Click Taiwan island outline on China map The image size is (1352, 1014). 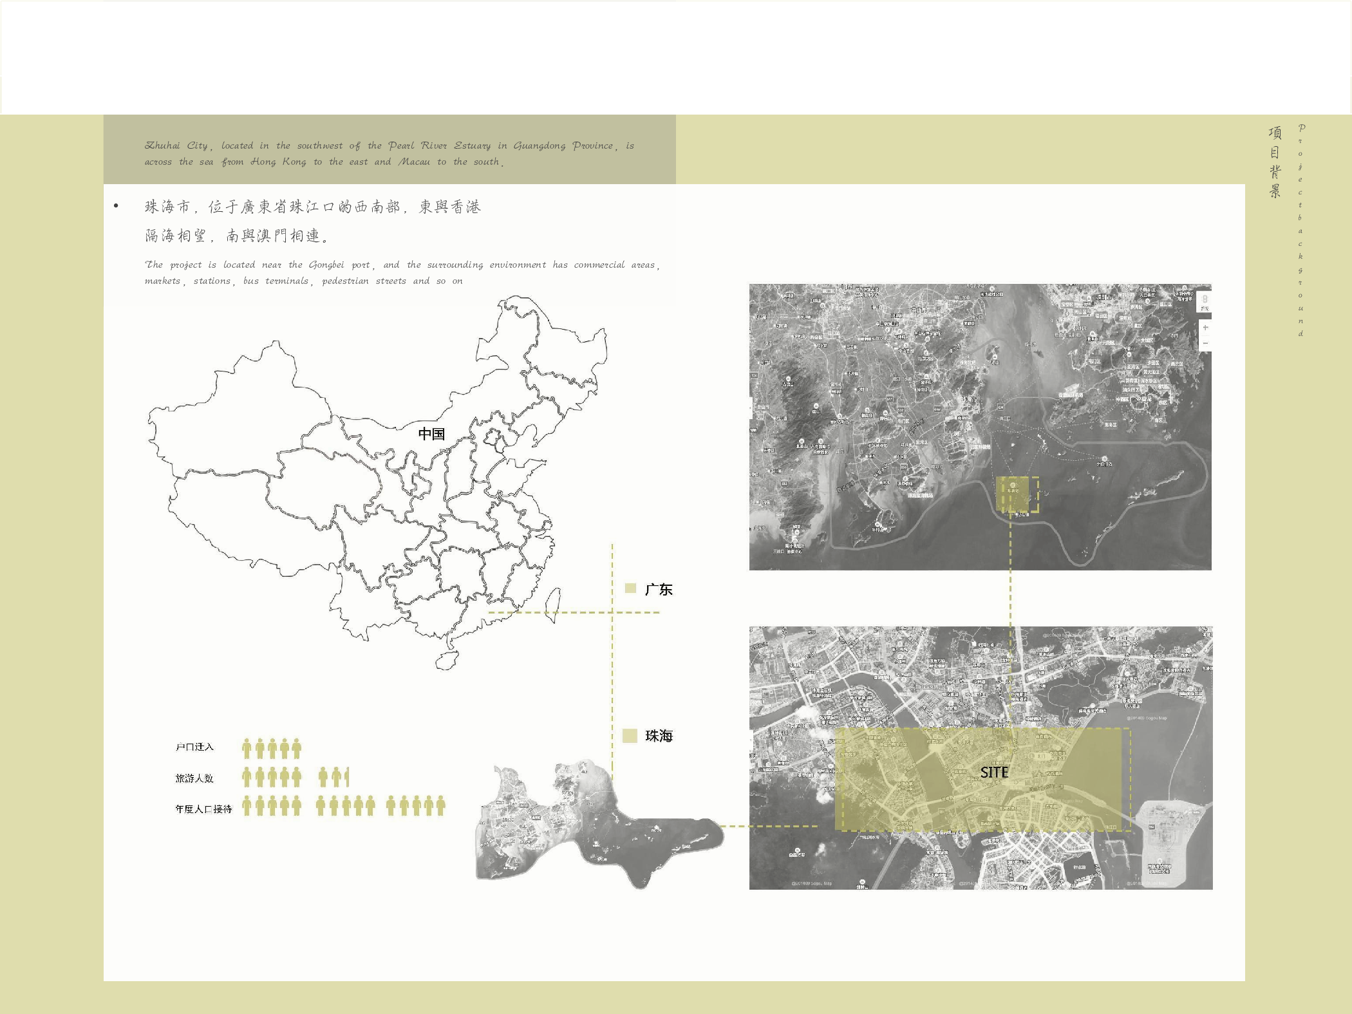click(x=553, y=605)
